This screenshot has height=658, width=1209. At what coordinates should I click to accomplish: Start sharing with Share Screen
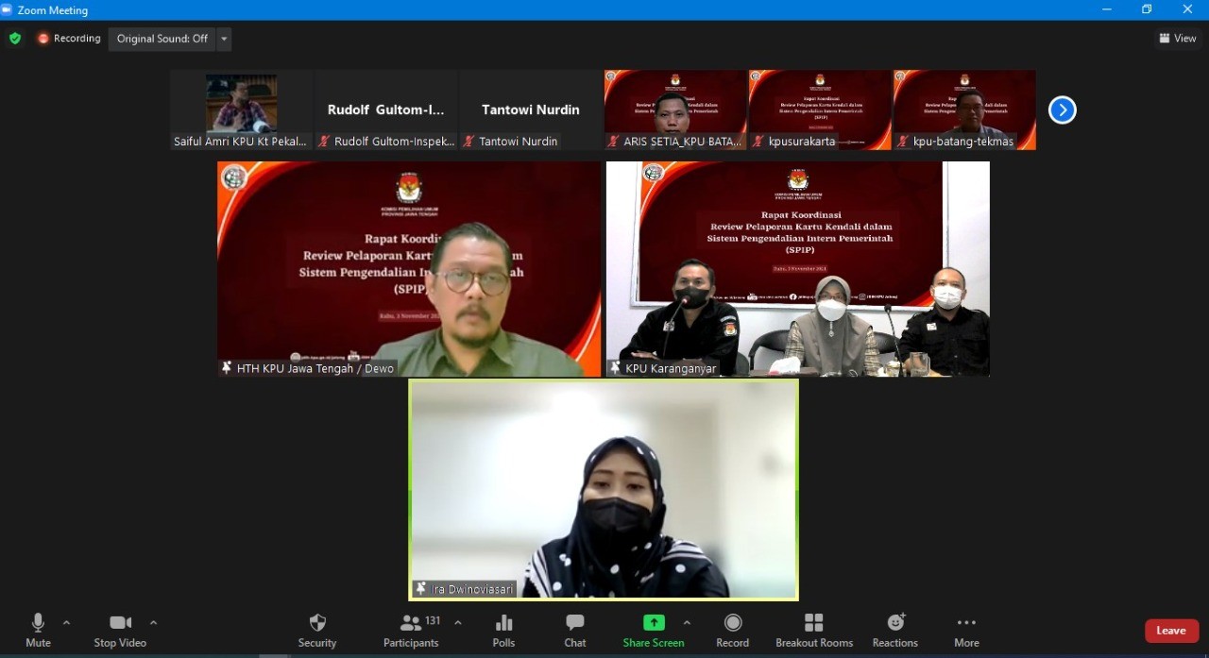[653, 630]
